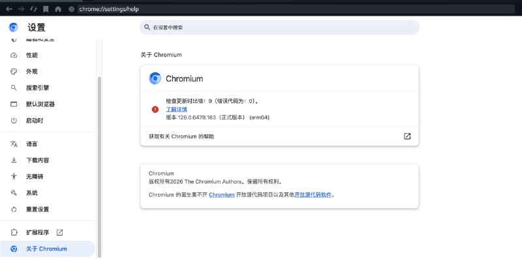Focus the chrome://settings/help address bar
This screenshot has width=522, height=259.
[x=296, y=9]
